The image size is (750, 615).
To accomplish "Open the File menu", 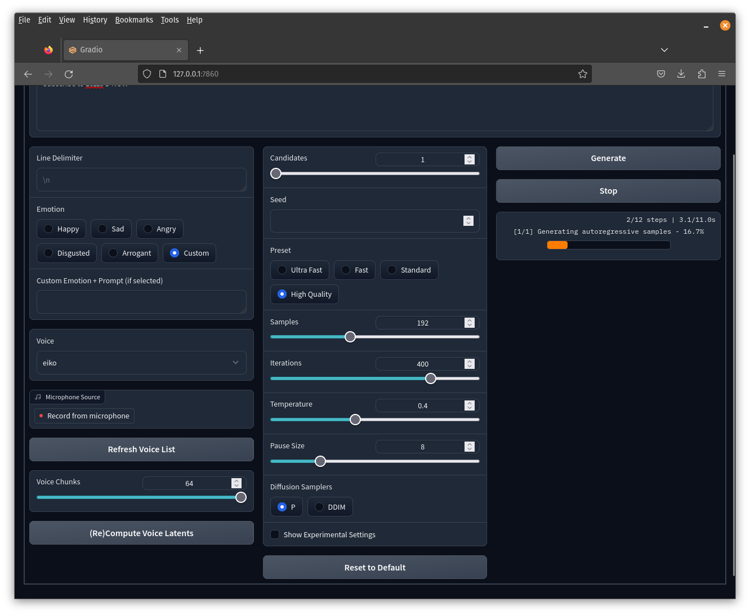I will pyautogui.click(x=24, y=20).
